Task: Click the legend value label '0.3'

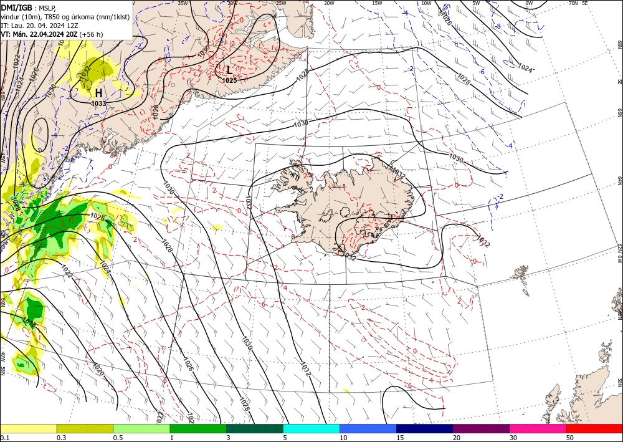Action: coord(62,438)
